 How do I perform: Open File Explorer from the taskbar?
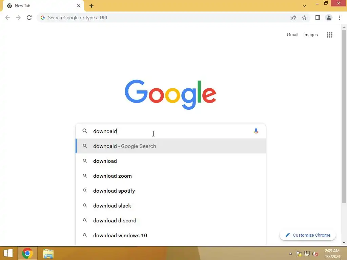tap(48, 253)
